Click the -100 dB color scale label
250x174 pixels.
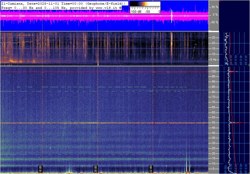[x=135, y=12]
